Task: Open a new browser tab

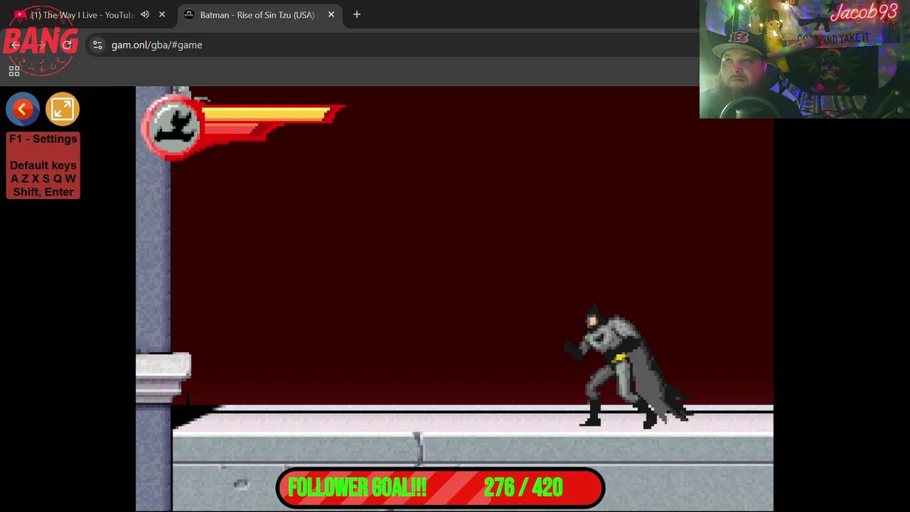Action: [357, 14]
